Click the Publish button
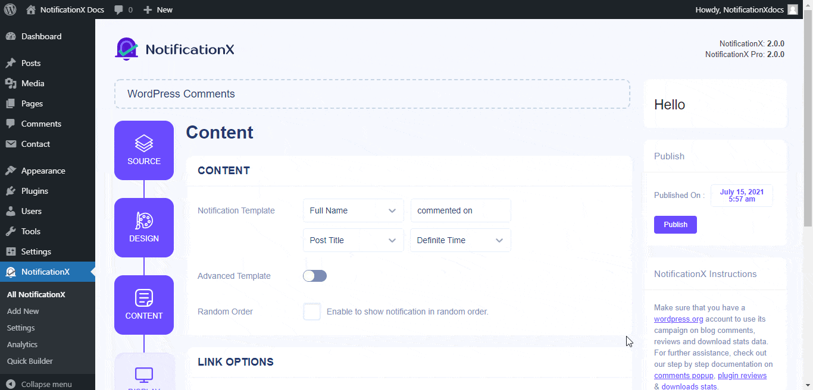 click(676, 225)
